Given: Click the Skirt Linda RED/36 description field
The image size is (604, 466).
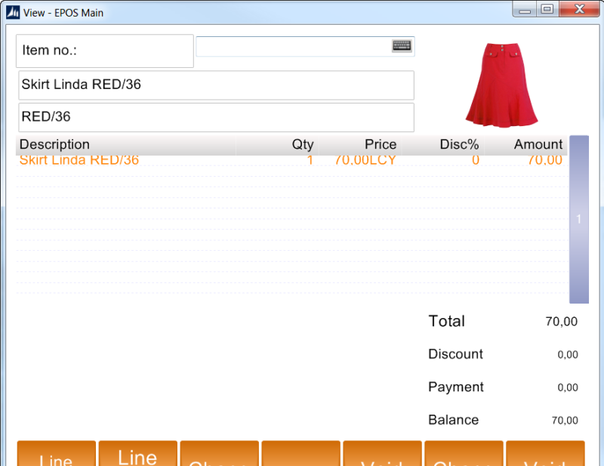Looking at the screenshot, I should point(216,85).
